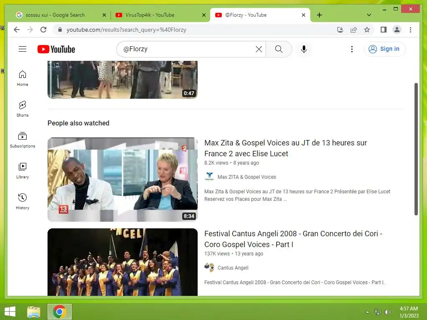The image size is (427, 320).
Task: Open Max Zita & Gospel Voices video title
Action: tap(286, 148)
